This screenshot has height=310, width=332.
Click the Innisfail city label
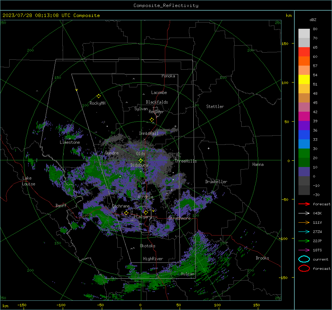149,133
